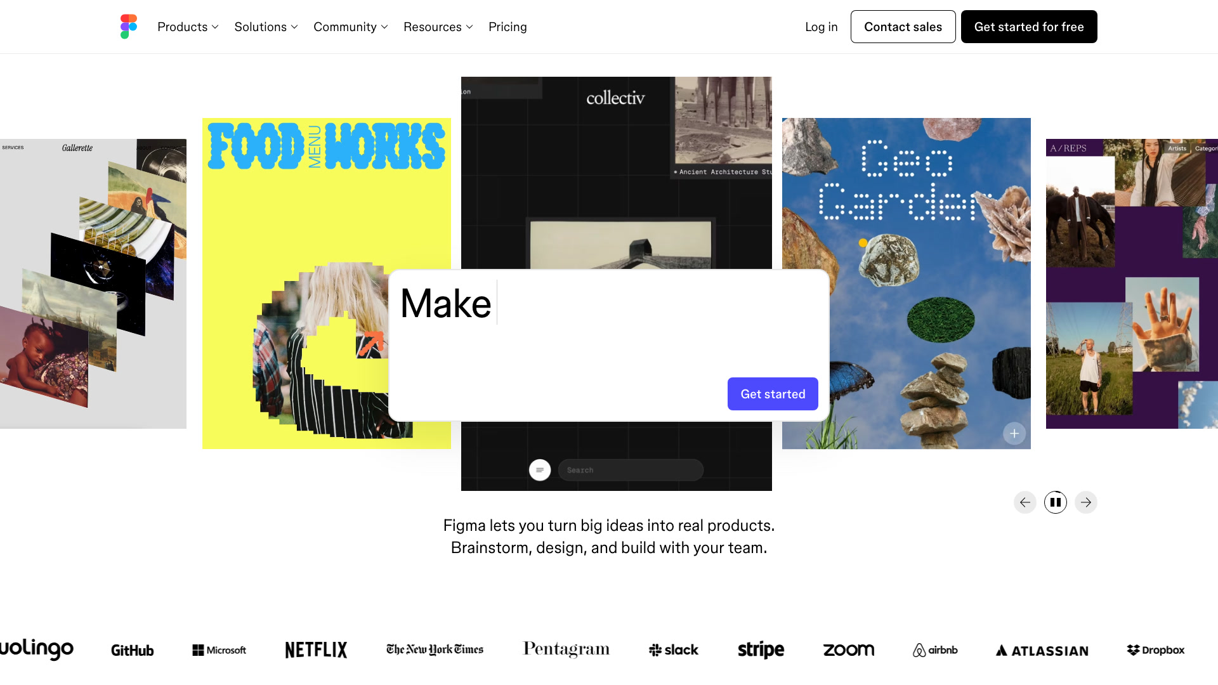Click the Netflix logo at the bottom

pos(315,649)
